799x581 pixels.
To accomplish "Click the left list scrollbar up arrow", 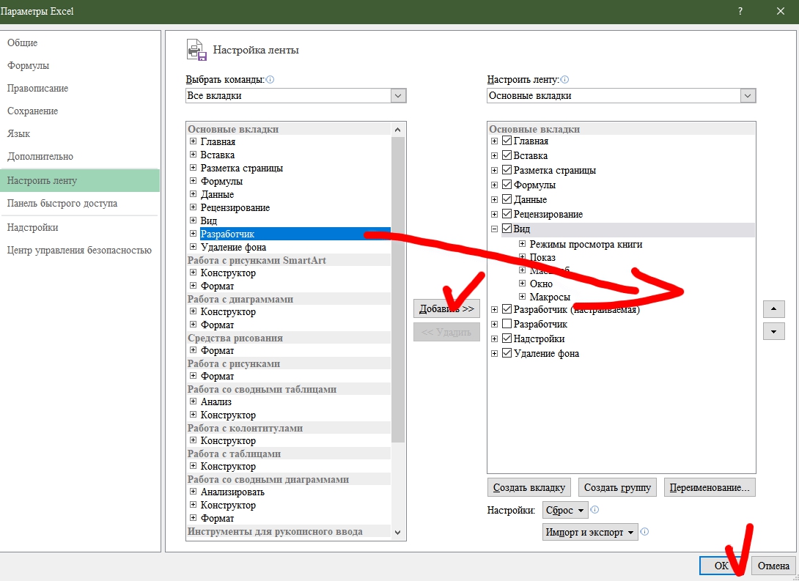I will coord(398,130).
